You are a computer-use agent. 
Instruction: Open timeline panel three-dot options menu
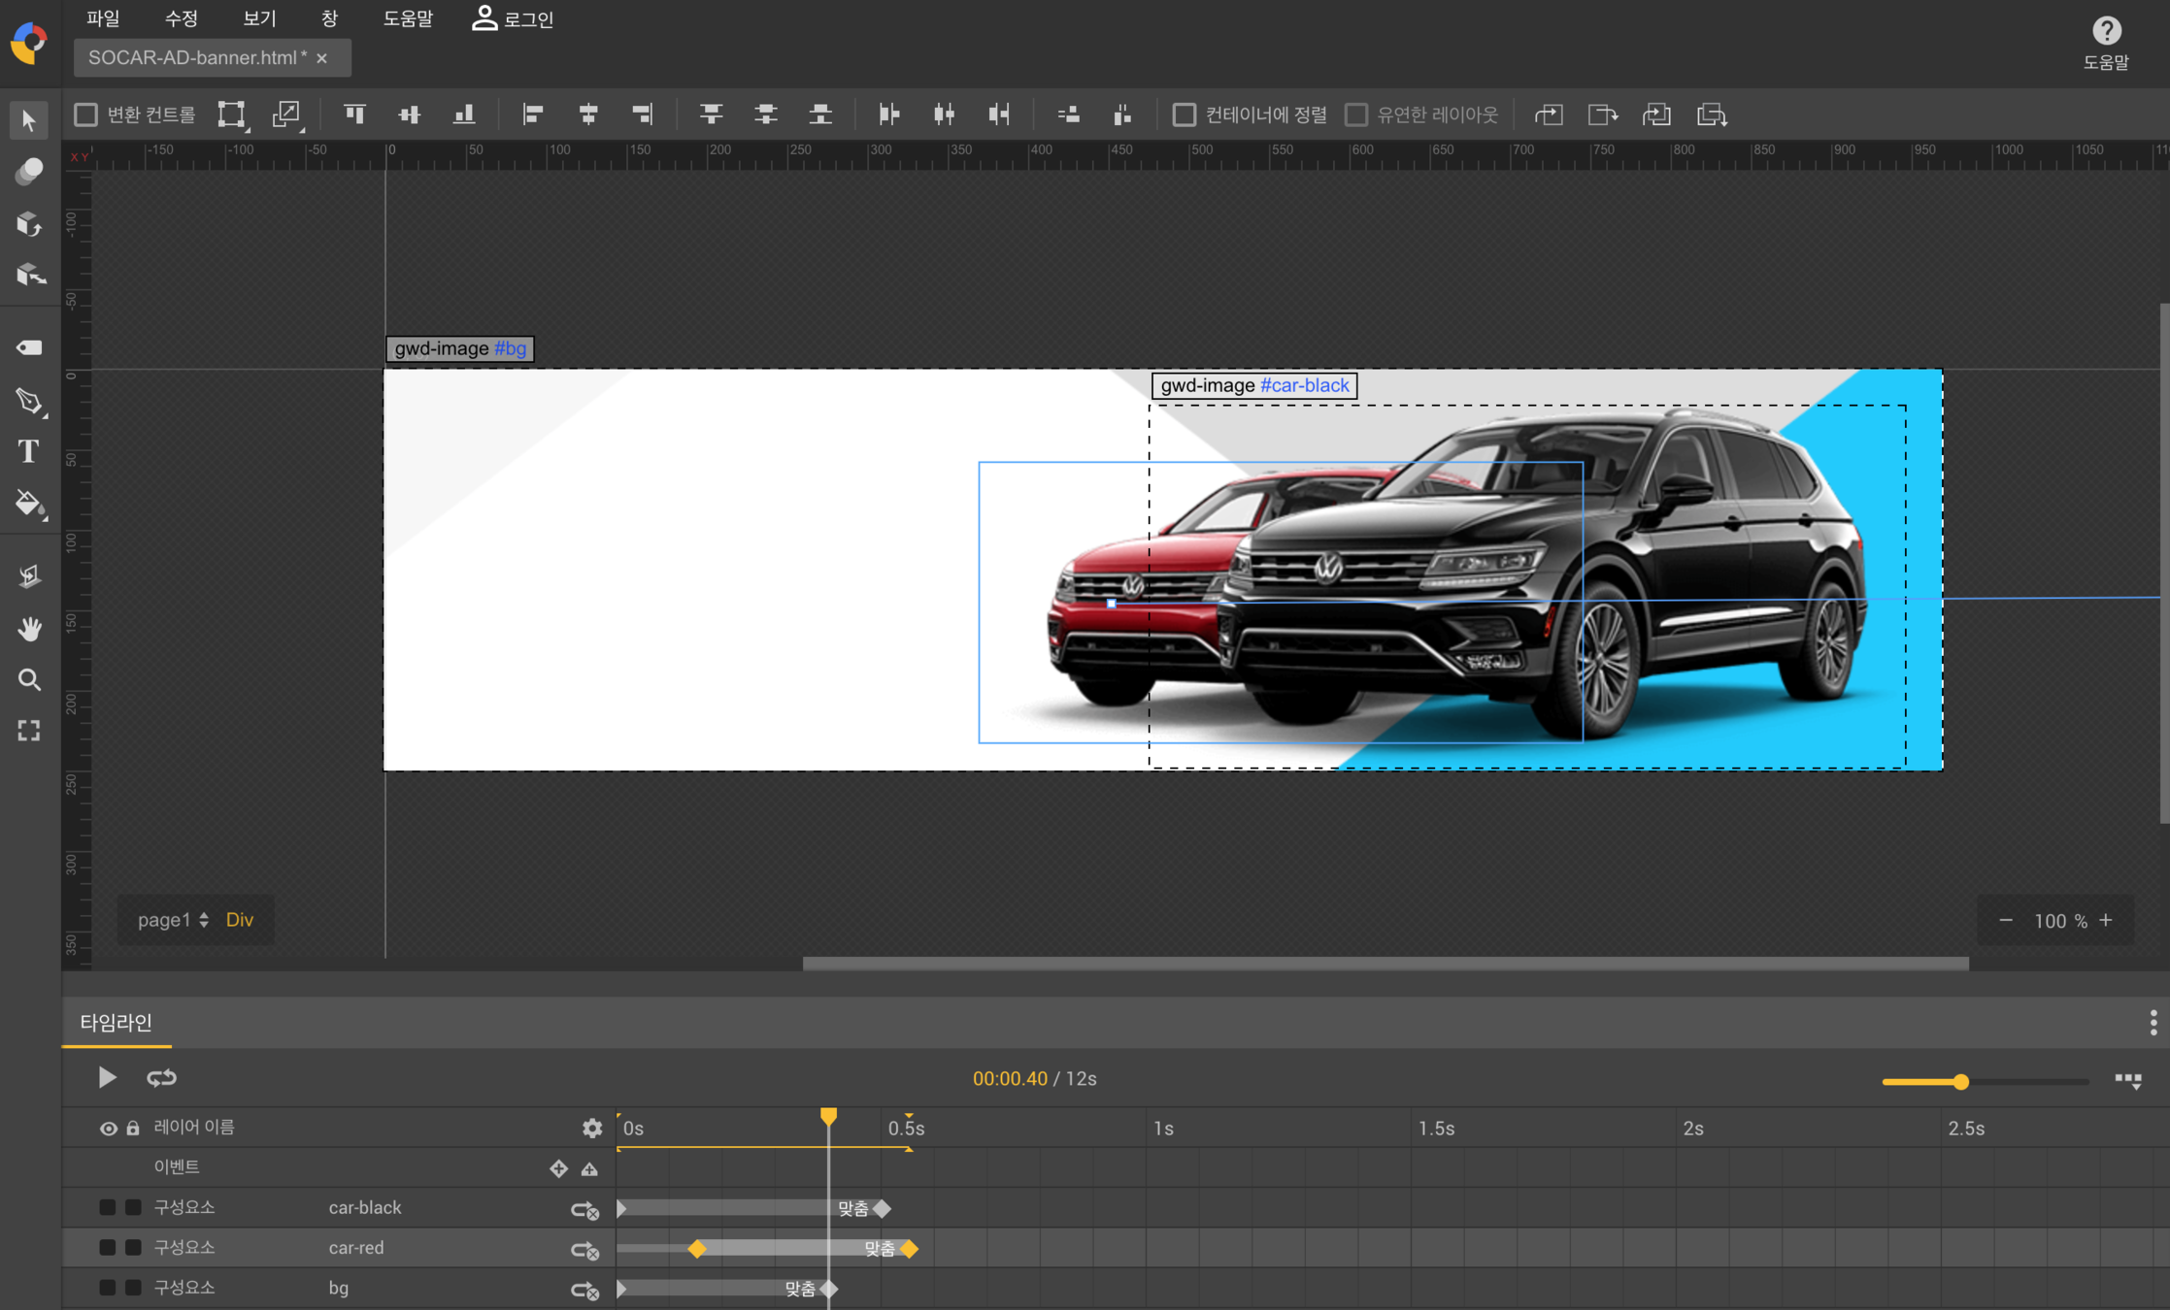coord(2153,1022)
